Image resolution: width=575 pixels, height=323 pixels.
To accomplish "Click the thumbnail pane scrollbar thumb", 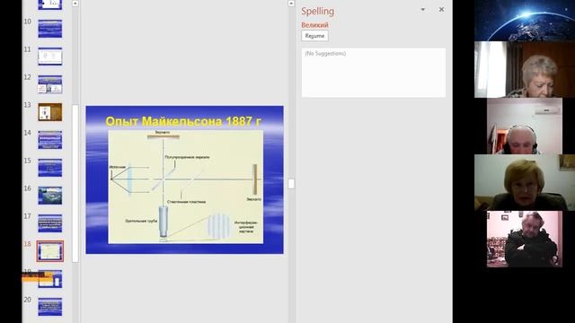I will (75, 183).
